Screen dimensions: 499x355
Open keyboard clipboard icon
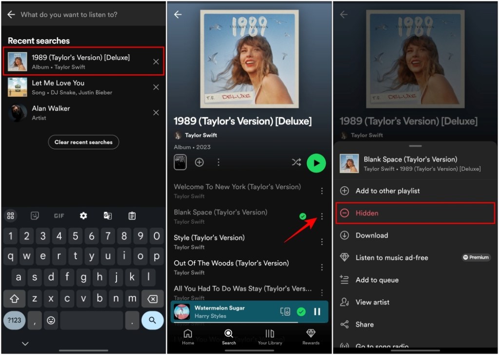(x=132, y=215)
